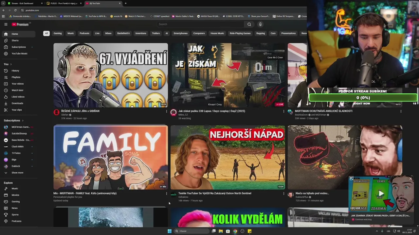Click the Miles_CZ live channel avatar

173,113
